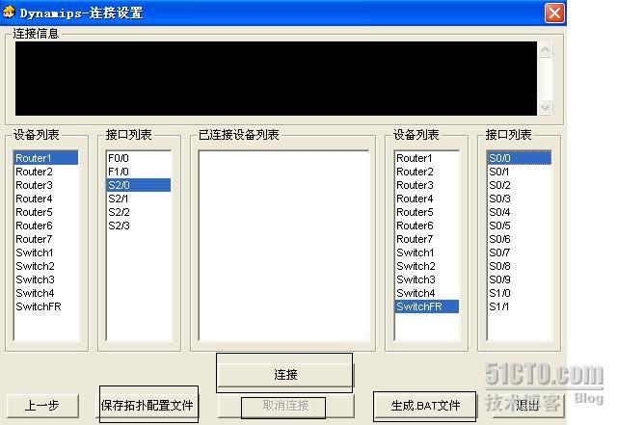Select Router7 in left device list
This screenshot has height=425, width=617.
tap(45, 239)
